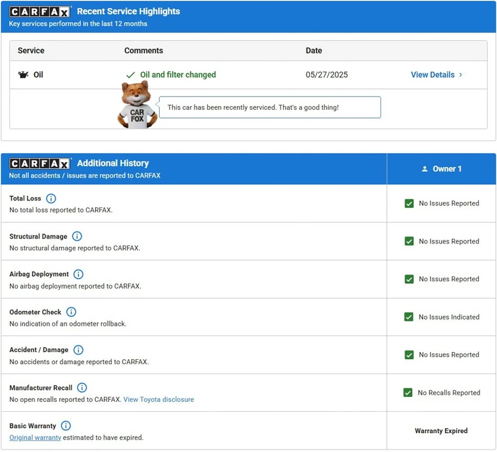The width and height of the screenshot is (497, 452).
Task: Click the Basic Warranty info icon
Action: click(x=66, y=426)
